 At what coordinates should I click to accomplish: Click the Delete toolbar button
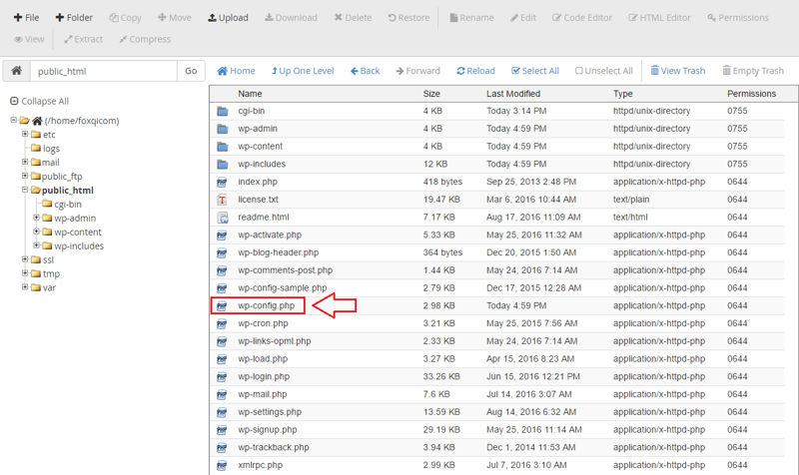click(x=353, y=17)
